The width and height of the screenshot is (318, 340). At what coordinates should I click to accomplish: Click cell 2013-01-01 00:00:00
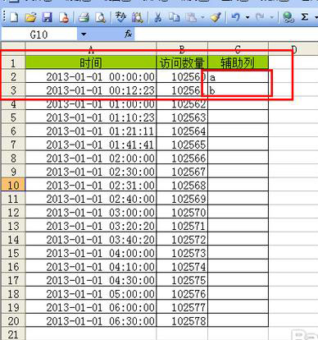[x=91, y=76]
